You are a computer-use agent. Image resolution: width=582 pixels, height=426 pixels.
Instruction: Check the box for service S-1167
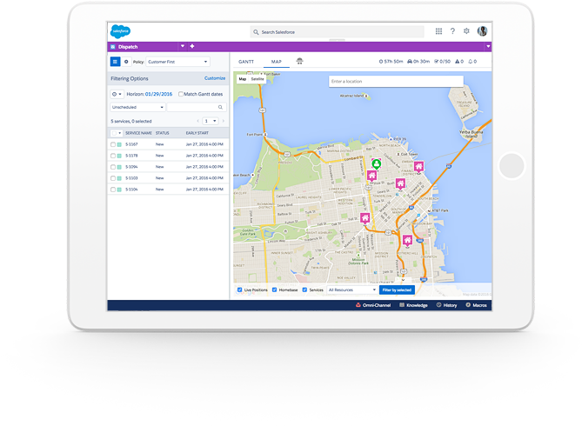pyautogui.click(x=113, y=144)
